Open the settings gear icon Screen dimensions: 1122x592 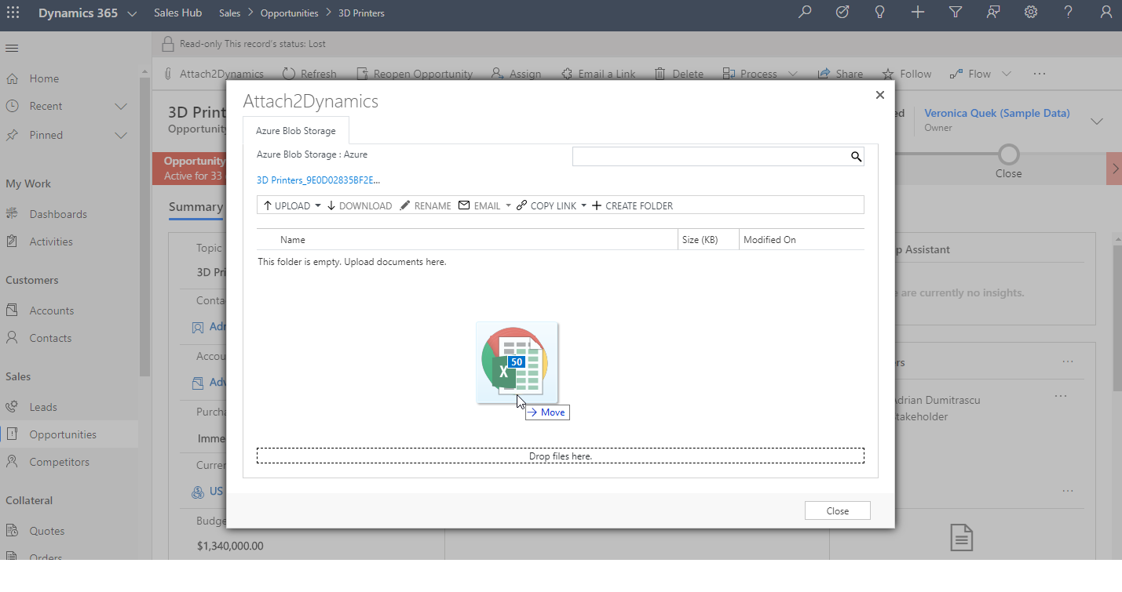coord(1031,13)
